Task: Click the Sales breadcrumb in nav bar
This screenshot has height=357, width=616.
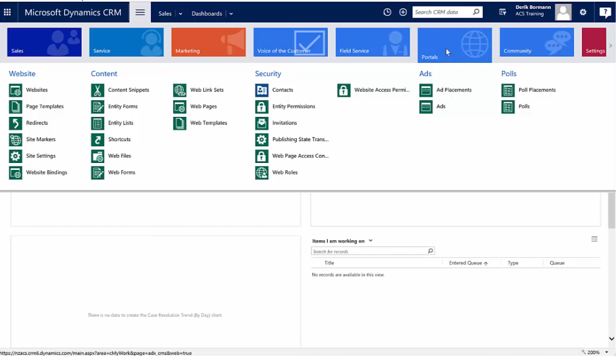Action: click(x=165, y=13)
